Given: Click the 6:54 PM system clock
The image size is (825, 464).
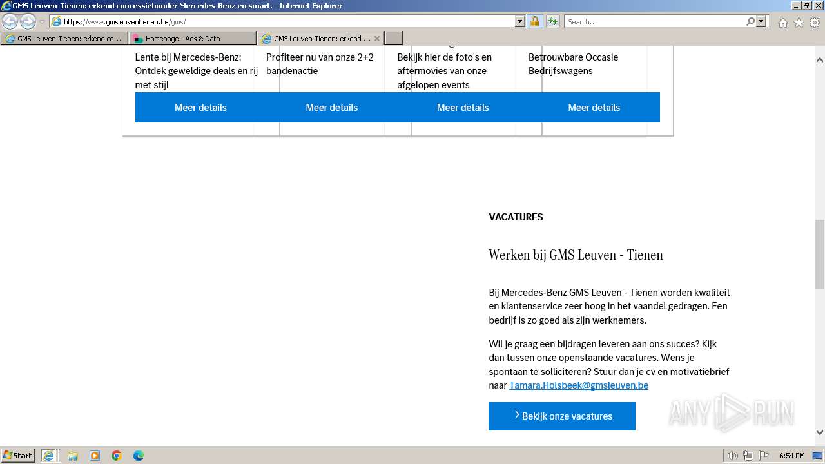Looking at the screenshot, I should 791,456.
